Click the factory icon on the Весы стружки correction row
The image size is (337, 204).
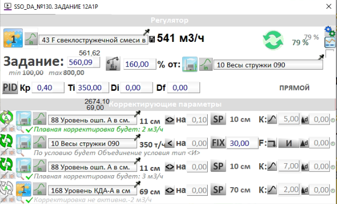click(23, 142)
